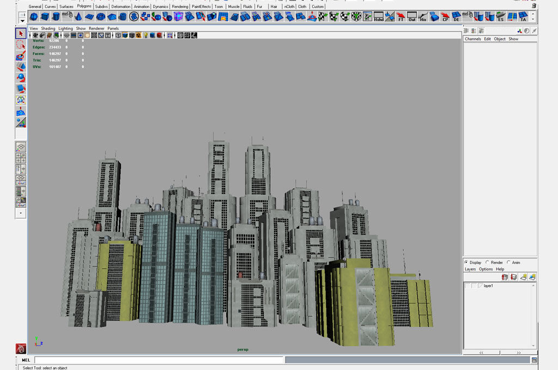Switch to the Animation shelf tab
This screenshot has width=558, height=370.
[x=141, y=7]
